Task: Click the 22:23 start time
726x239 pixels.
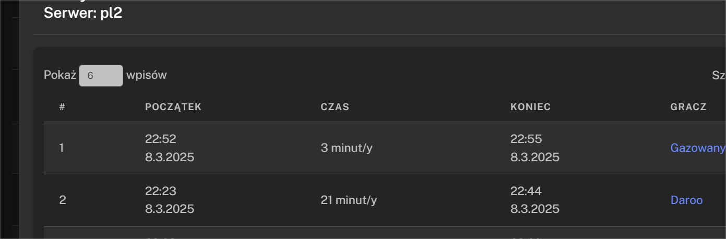Action: pyautogui.click(x=161, y=191)
